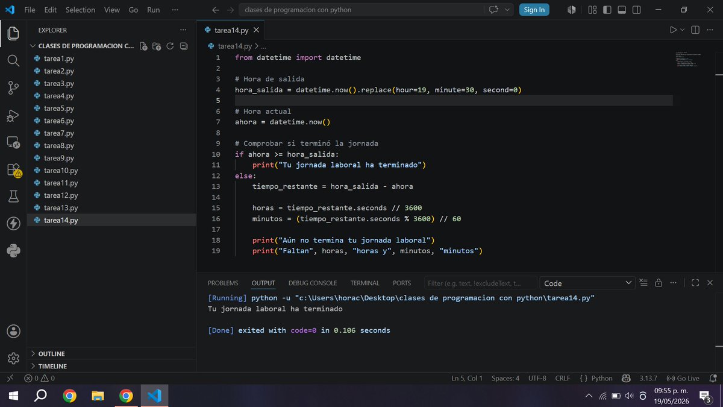Open the Python view in activity bar

[x=13, y=251]
